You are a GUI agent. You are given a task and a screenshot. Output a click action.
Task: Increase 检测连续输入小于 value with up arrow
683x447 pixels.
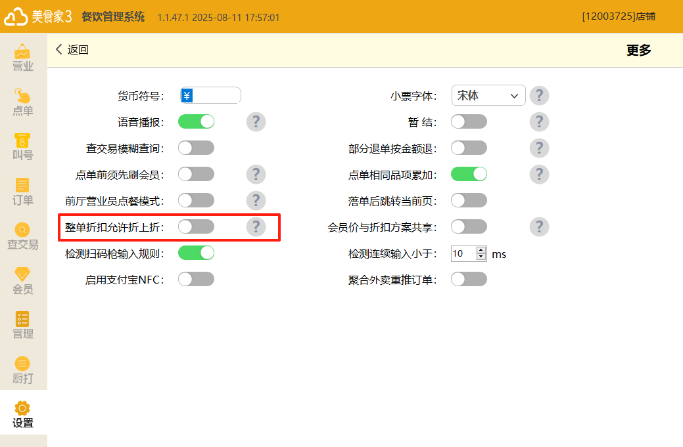481,250
